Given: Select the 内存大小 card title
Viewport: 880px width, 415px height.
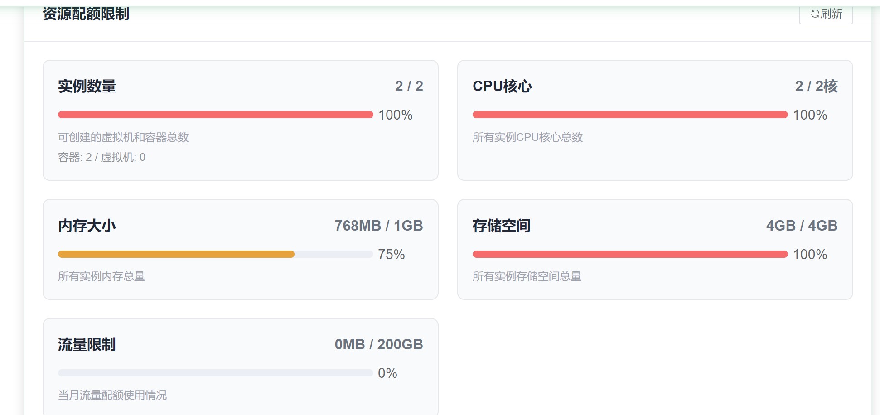Looking at the screenshot, I should [x=87, y=226].
